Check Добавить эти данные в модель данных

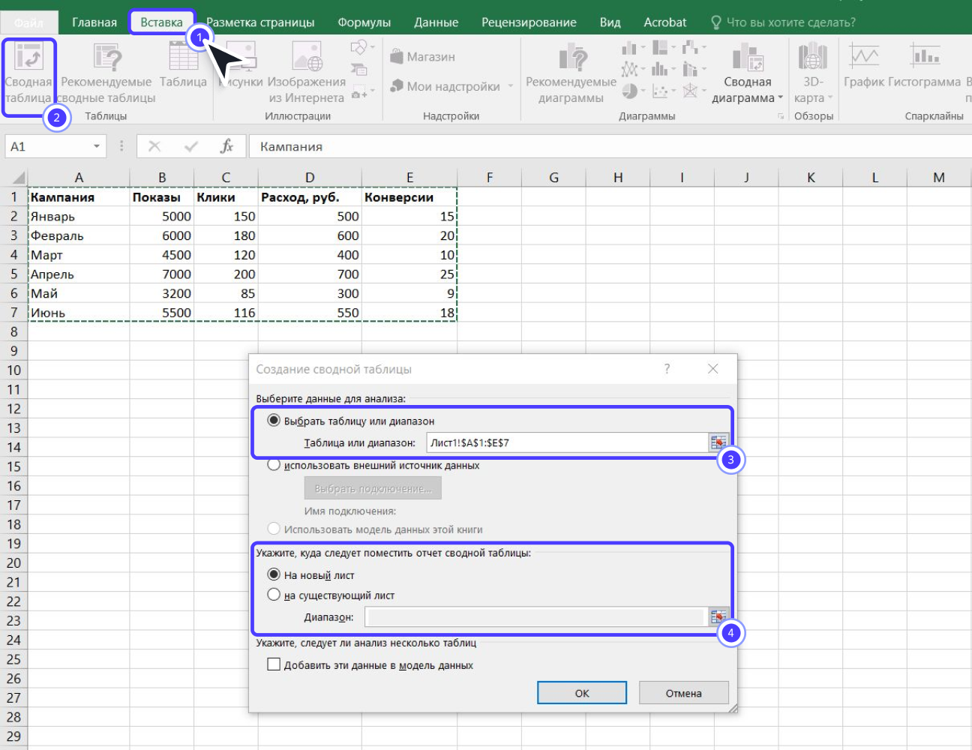pyautogui.click(x=370, y=664)
